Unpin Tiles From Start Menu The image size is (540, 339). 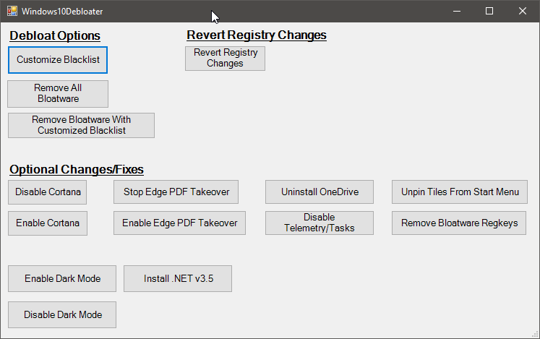coord(460,192)
